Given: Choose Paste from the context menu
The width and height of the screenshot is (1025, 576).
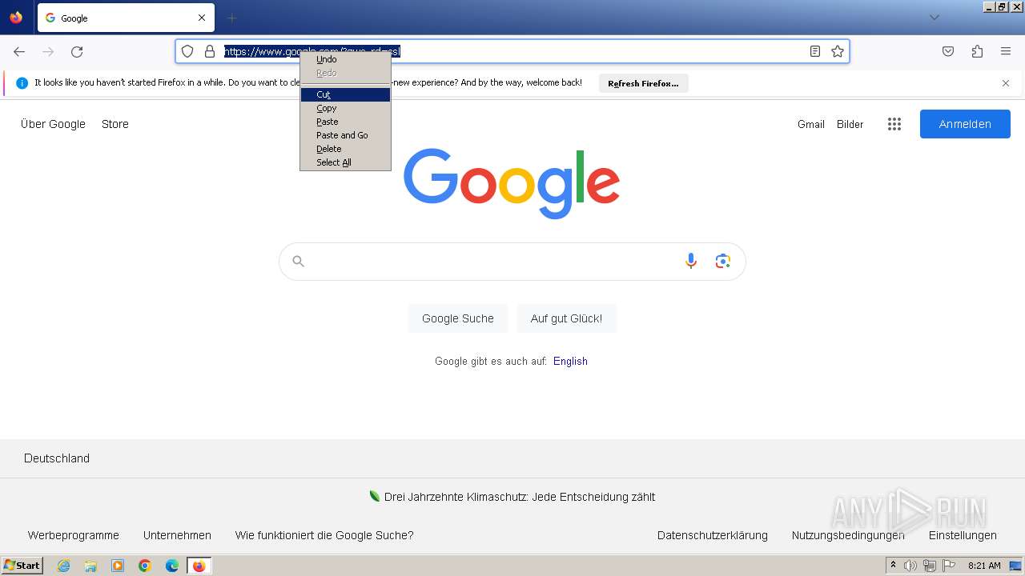Looking at the screenshot, I should pos(345,122).
